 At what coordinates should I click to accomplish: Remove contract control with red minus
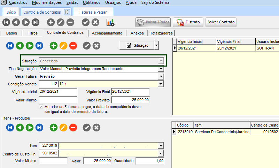73,46
